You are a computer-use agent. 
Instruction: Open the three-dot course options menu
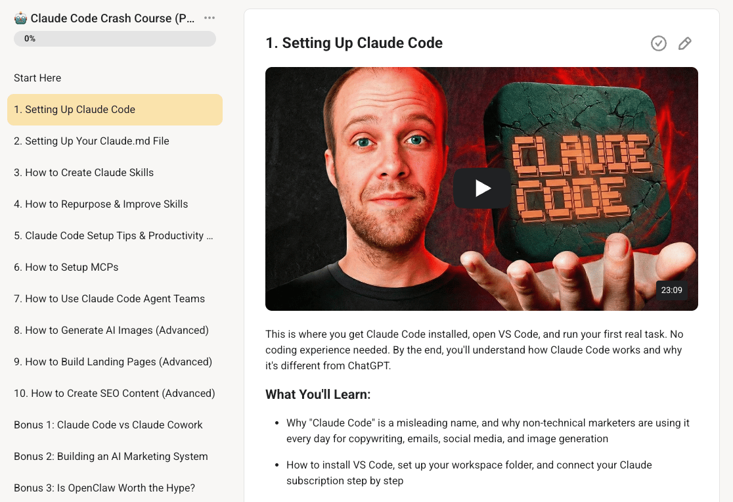click(210, 18)
